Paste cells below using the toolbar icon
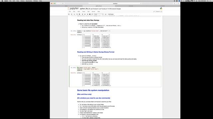Screen dimensions: 213x119 [x=80, y=14]
